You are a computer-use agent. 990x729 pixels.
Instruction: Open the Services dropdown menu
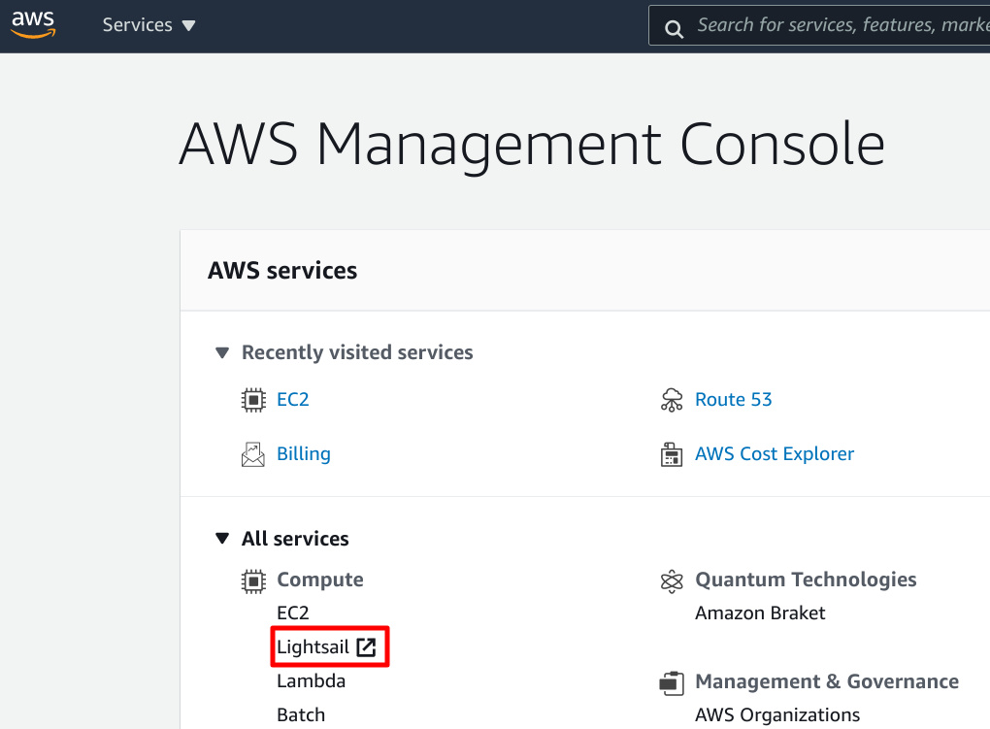149,24
